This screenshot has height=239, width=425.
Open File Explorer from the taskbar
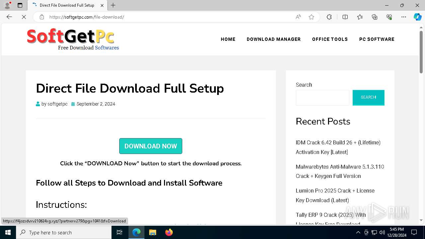click(x=152, y=232)
